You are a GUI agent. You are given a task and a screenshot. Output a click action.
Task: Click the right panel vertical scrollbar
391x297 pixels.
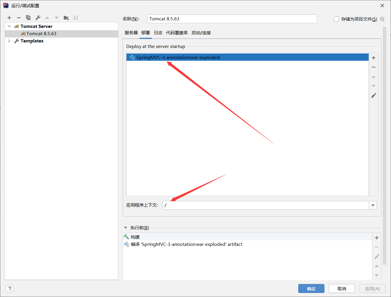(x=385, y=146)
